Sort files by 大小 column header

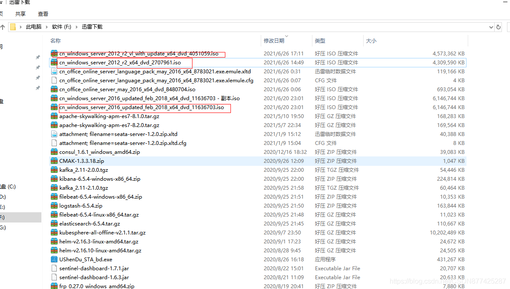click(x=371, y=40)
